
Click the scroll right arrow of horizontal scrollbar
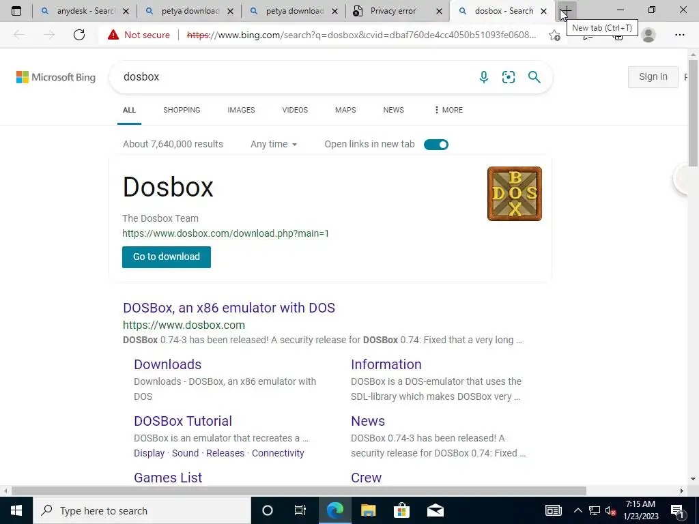click(682, 491)
